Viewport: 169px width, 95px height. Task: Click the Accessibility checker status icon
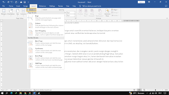tap(35, 90)
